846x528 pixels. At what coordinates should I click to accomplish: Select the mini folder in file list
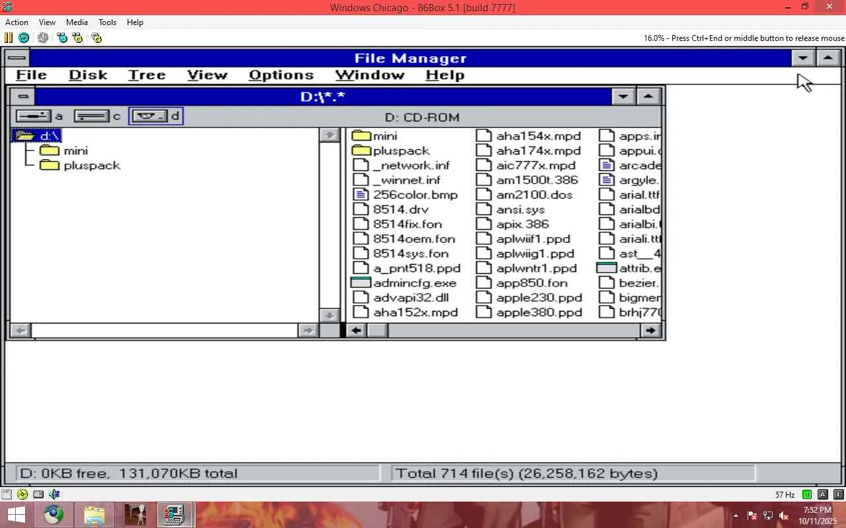375,136
